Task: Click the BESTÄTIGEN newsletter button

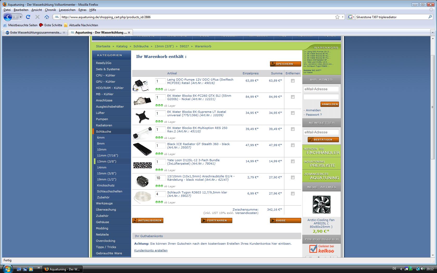Action: pos(323,140)
